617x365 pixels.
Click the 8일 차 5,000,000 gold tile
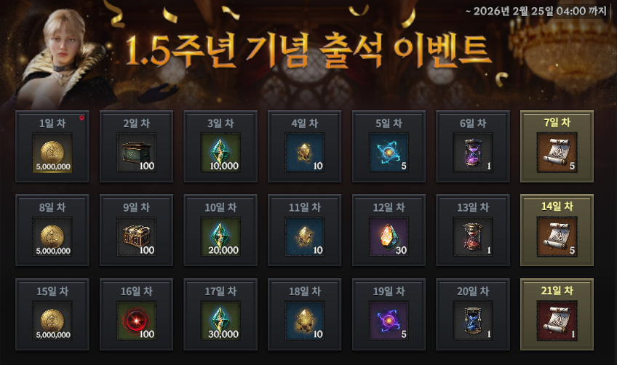52,230
